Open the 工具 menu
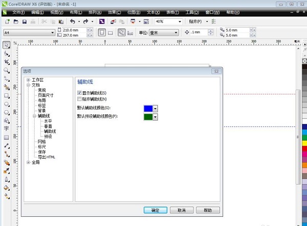307x226 pixels. click(x=192, y=12)
